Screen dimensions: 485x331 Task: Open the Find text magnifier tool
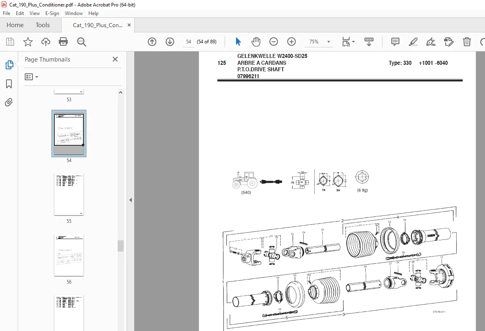point(82,42)
